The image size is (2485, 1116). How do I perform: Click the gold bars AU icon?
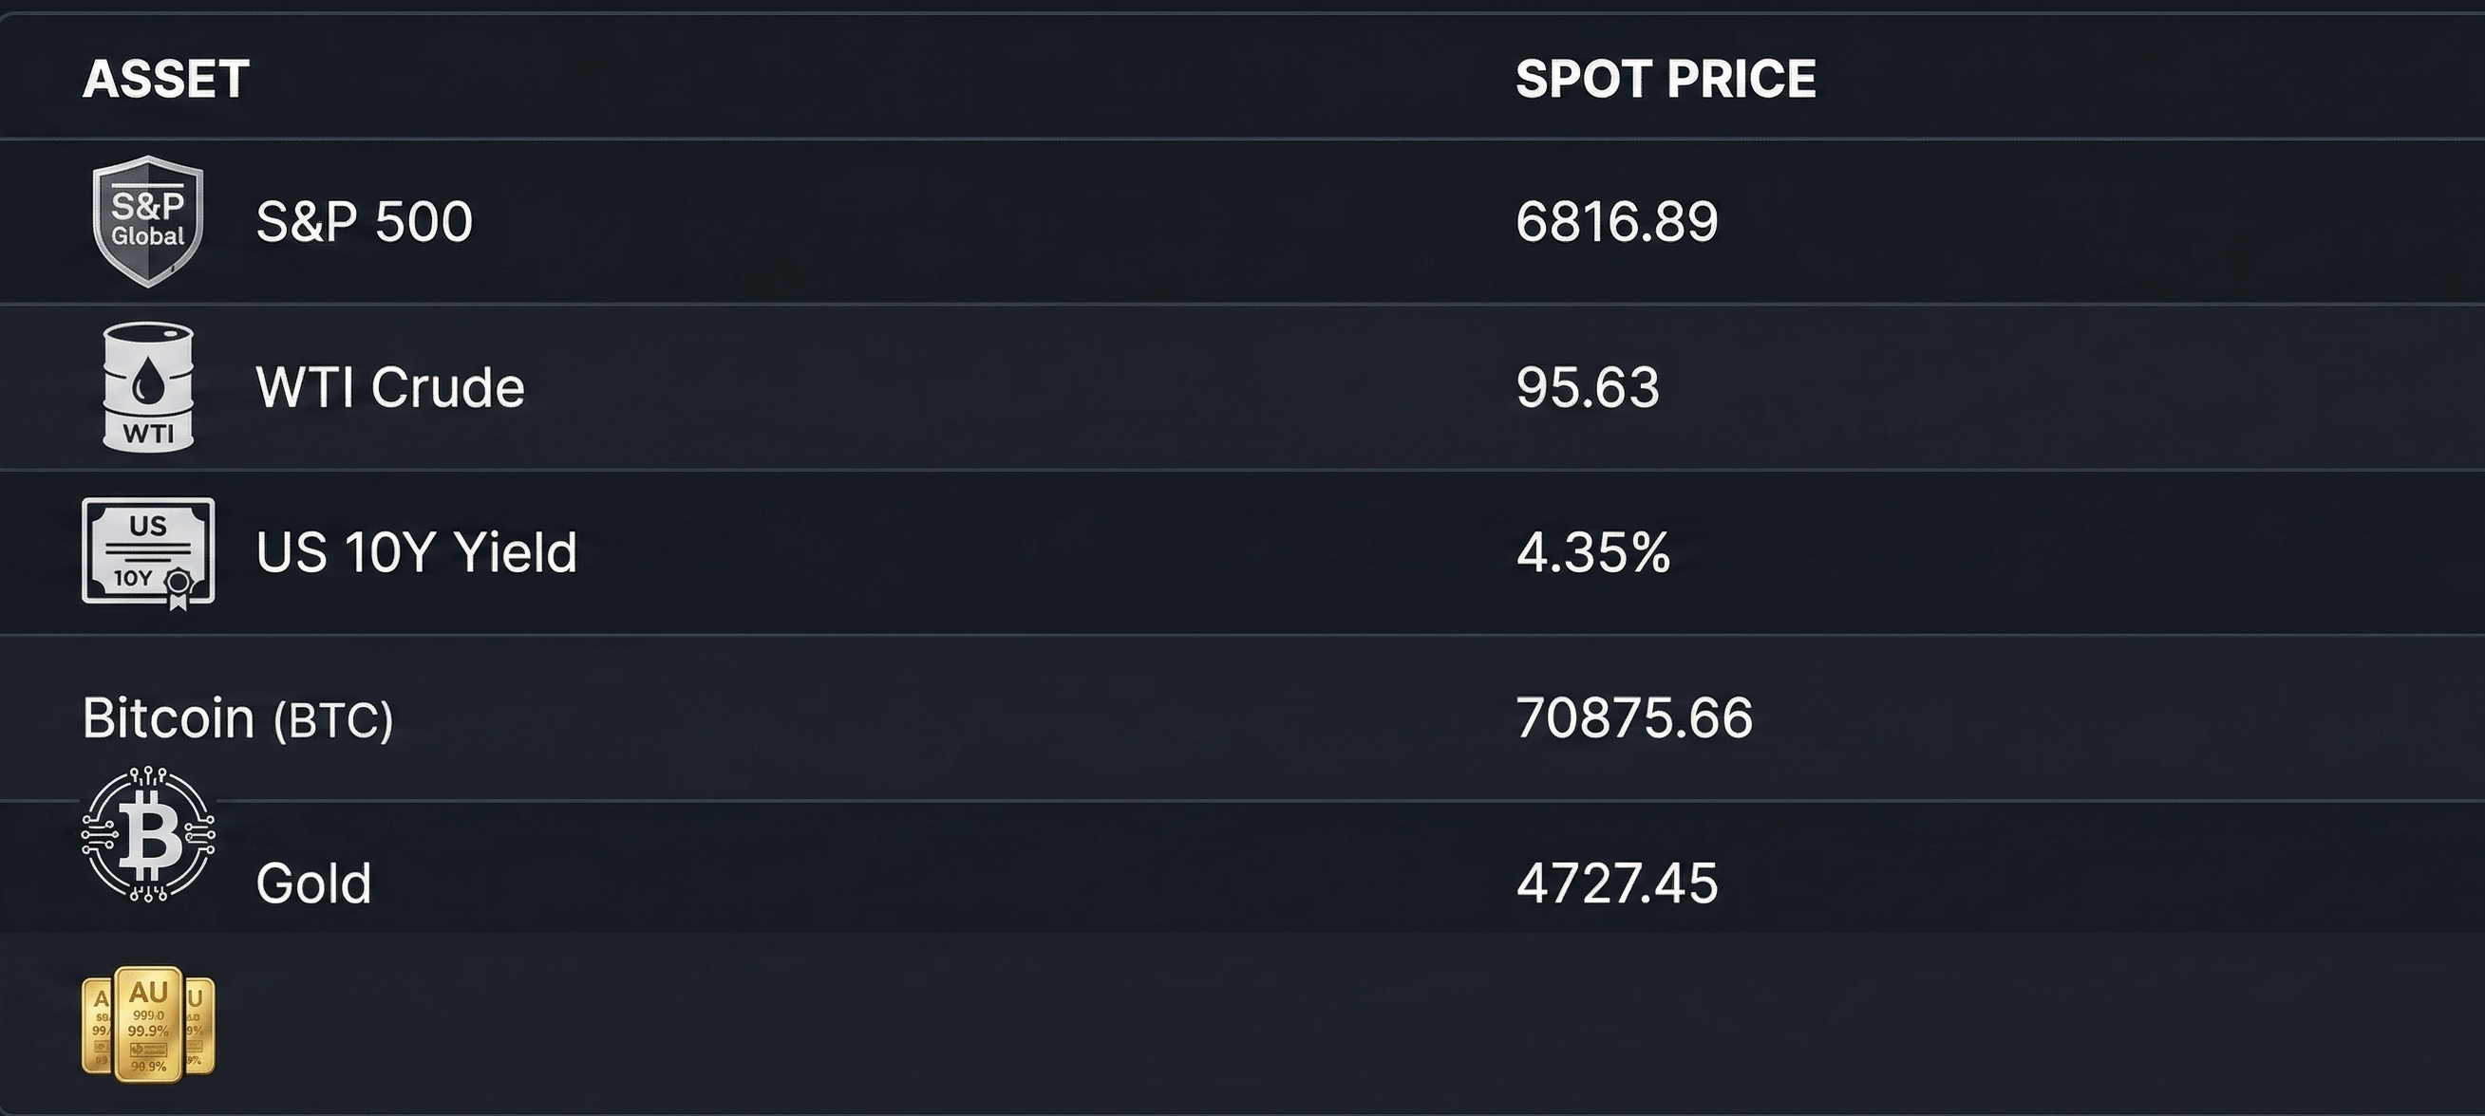(x=147, y=1024)
